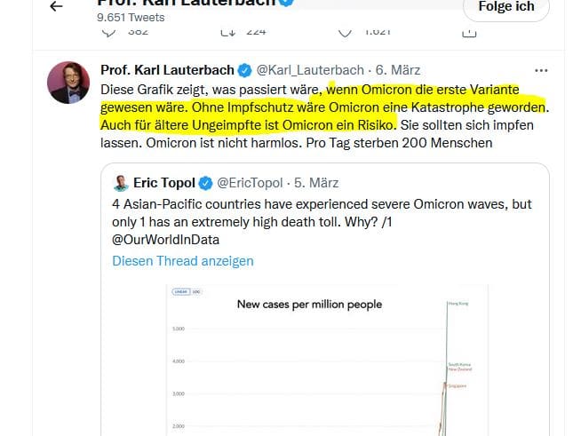The width and height of the screenshot is (573, 436).
Task: Click the 6. März tweet date
Action: (x=398, y=70)
